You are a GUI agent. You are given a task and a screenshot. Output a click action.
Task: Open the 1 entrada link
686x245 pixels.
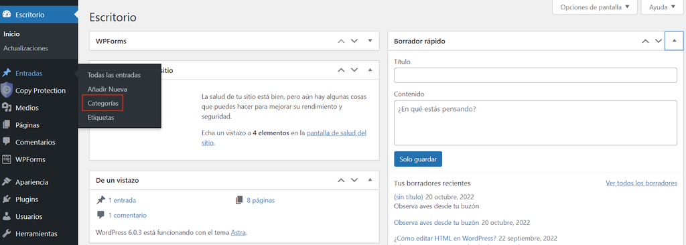click(x=122, y=200)
